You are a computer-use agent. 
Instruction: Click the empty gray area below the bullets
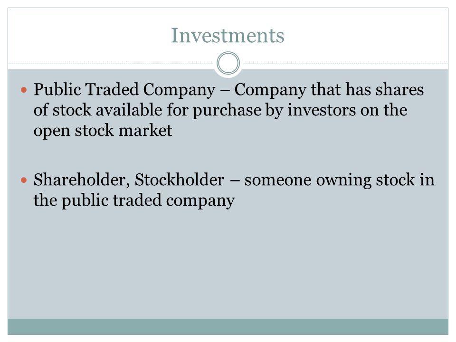[228, 265]
